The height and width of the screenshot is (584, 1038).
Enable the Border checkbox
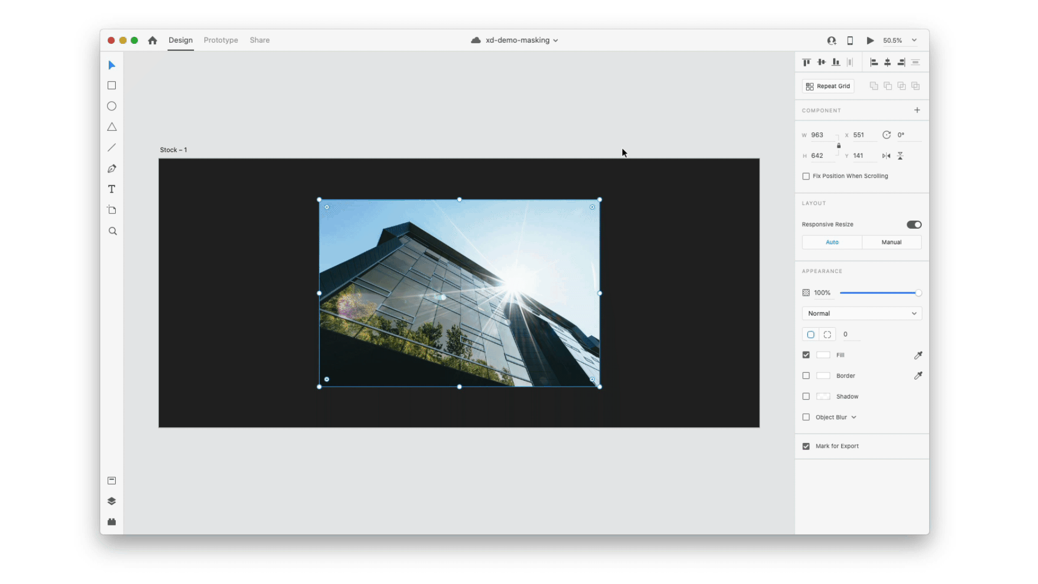[806, 375]
